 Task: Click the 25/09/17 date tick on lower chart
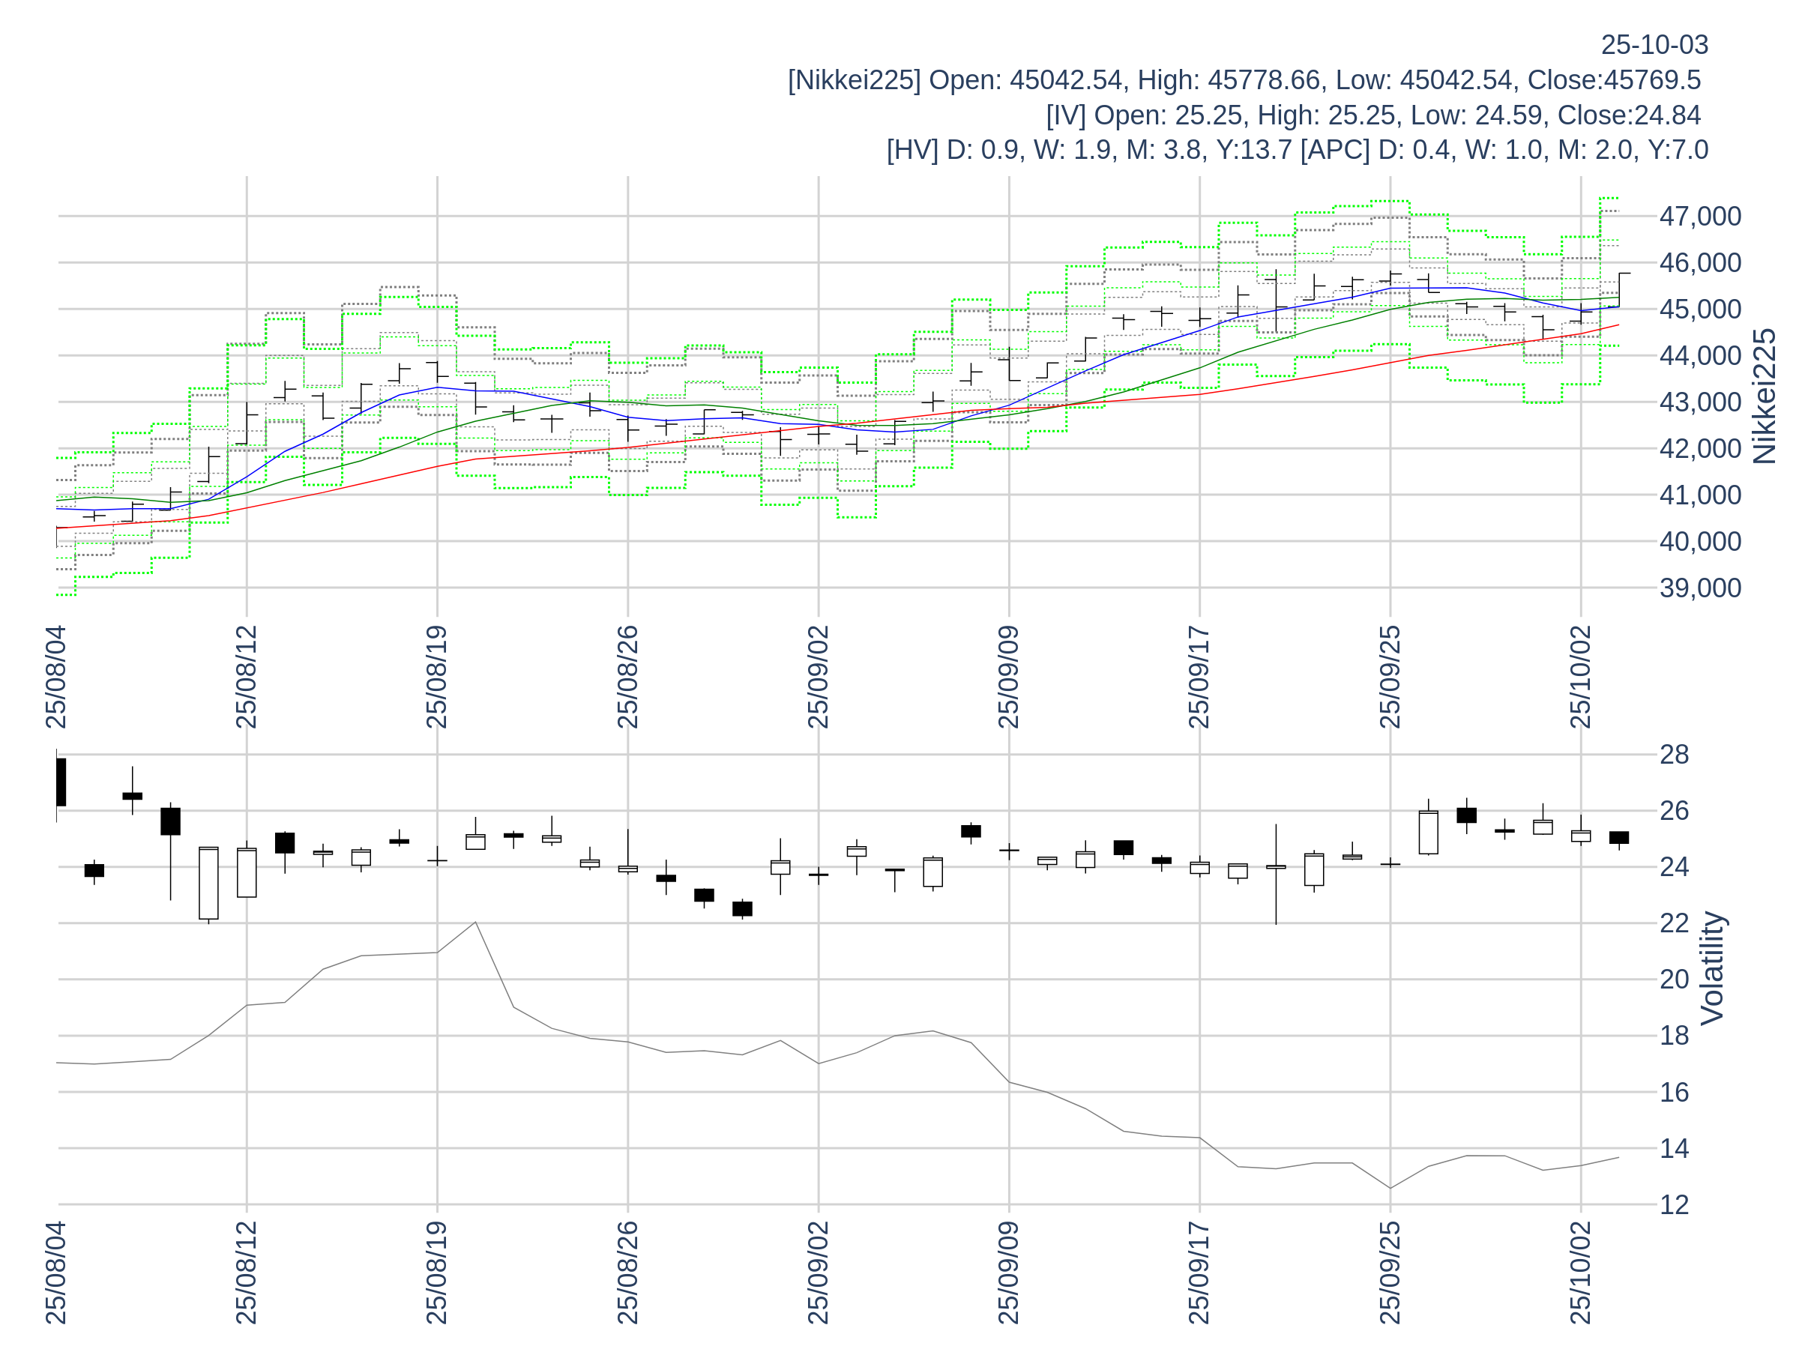(x=1199, y=1273)
